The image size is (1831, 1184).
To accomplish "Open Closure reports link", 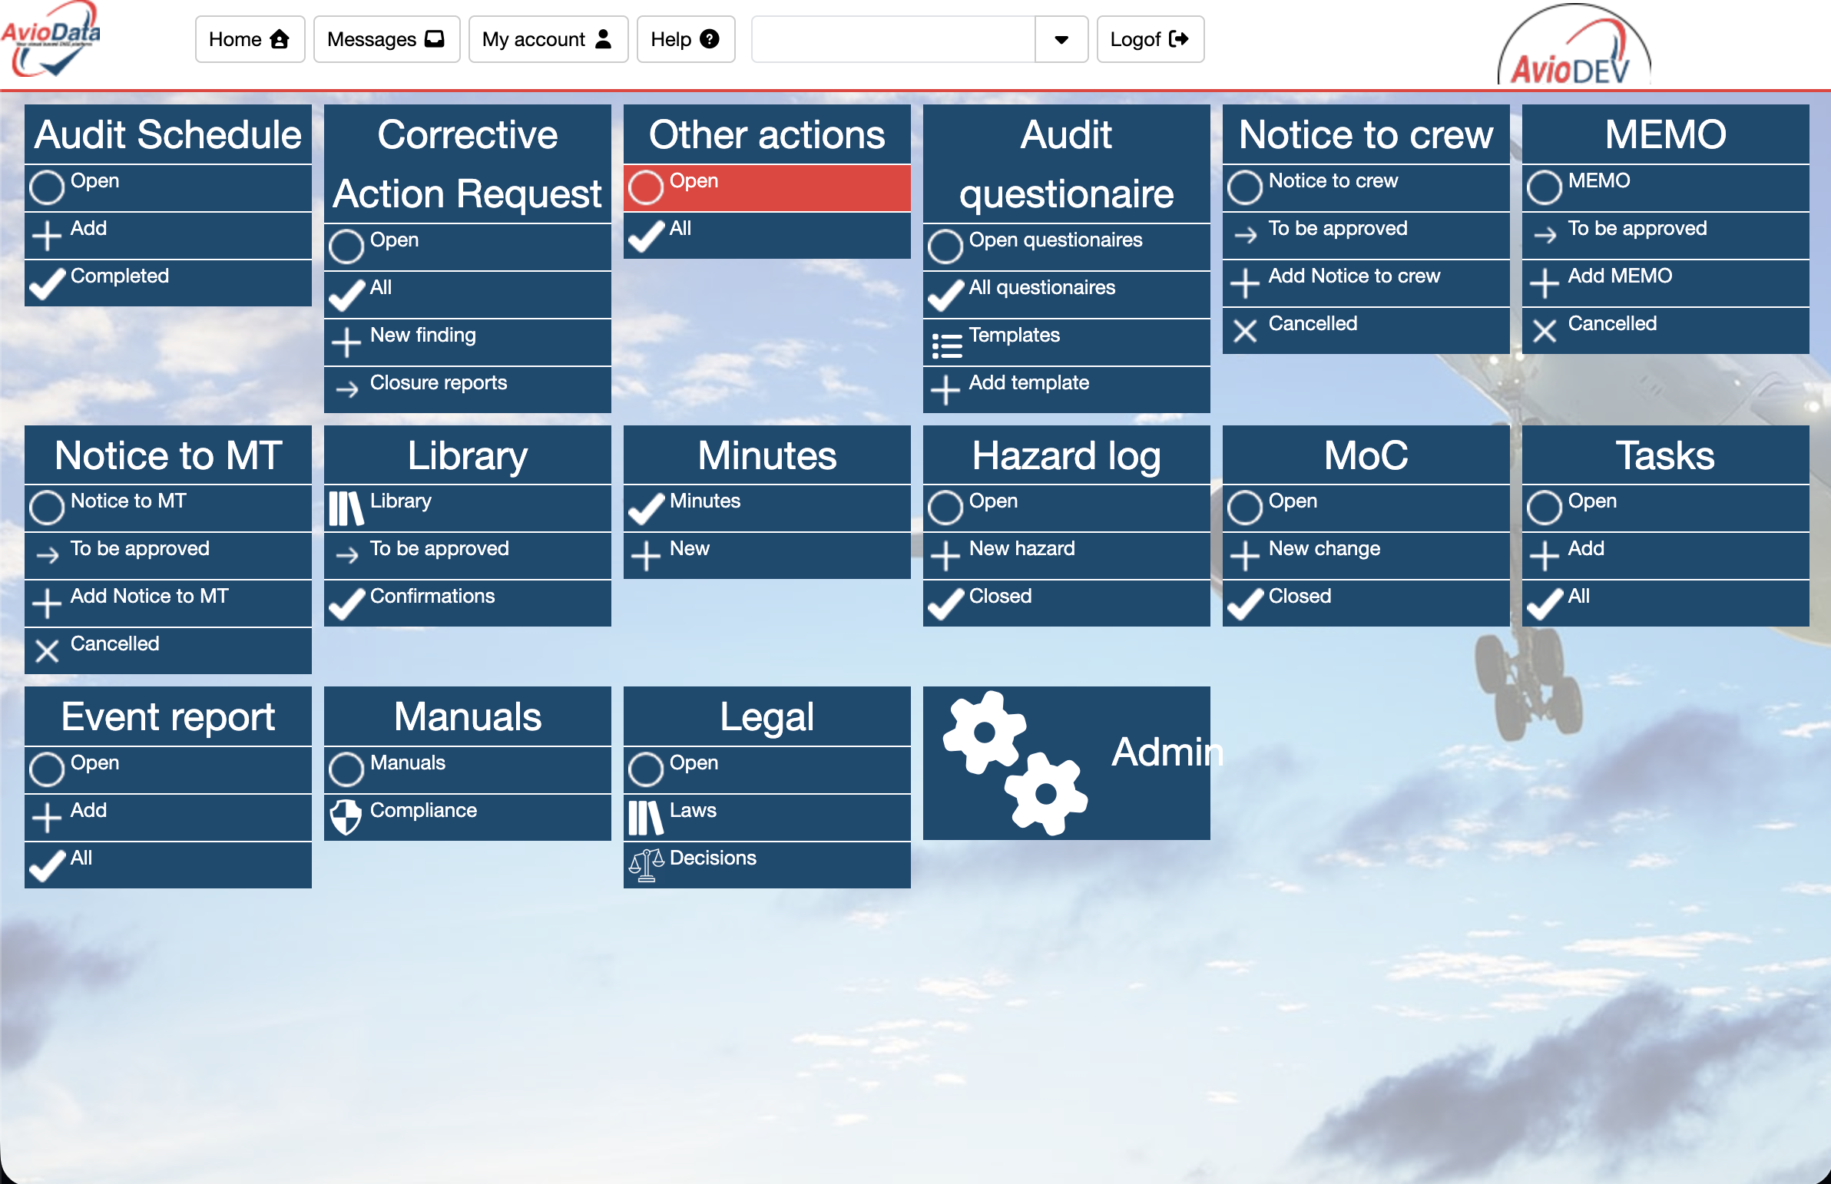I will (438, 383).
